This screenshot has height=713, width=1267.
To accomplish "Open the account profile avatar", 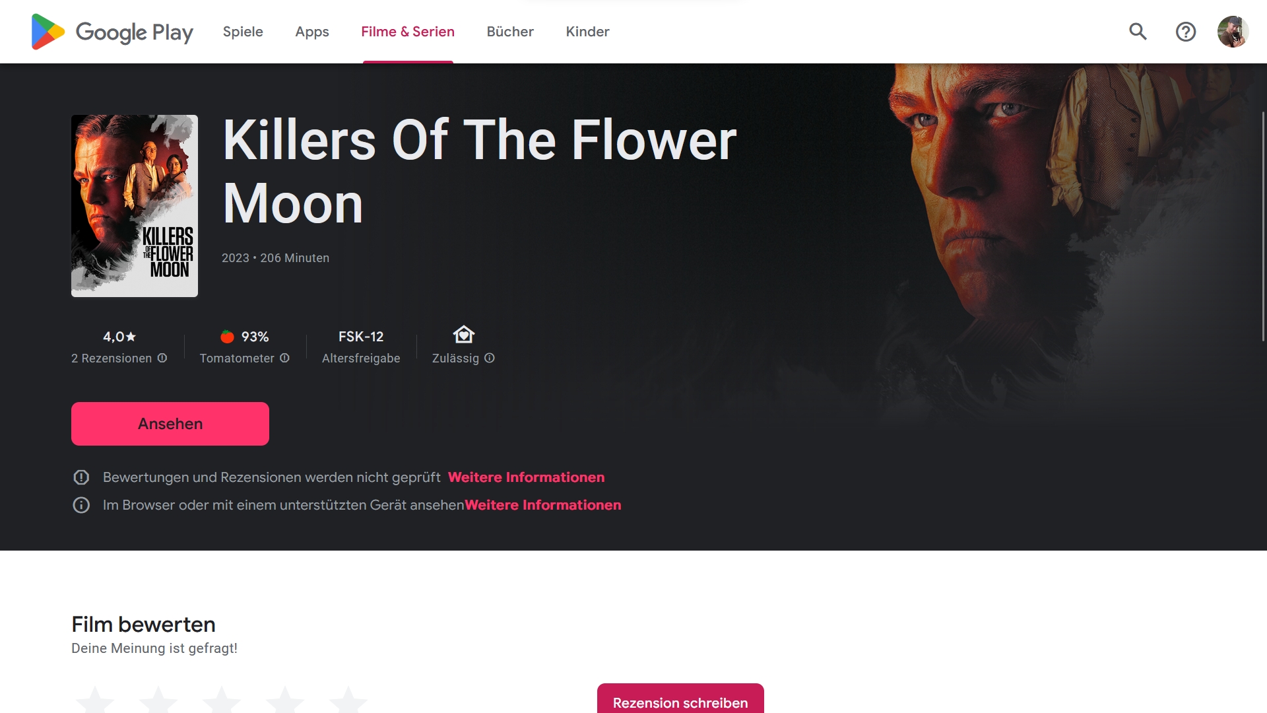I will pos(1233,32).
